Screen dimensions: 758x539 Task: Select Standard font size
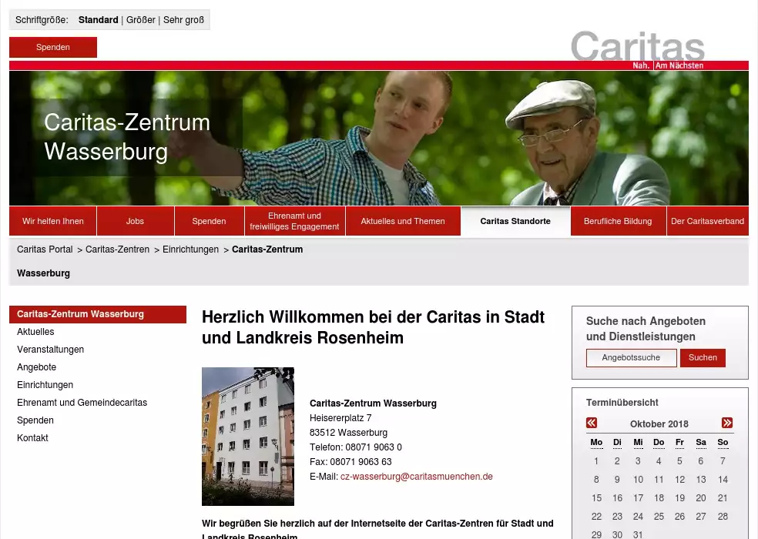point(98,20)
